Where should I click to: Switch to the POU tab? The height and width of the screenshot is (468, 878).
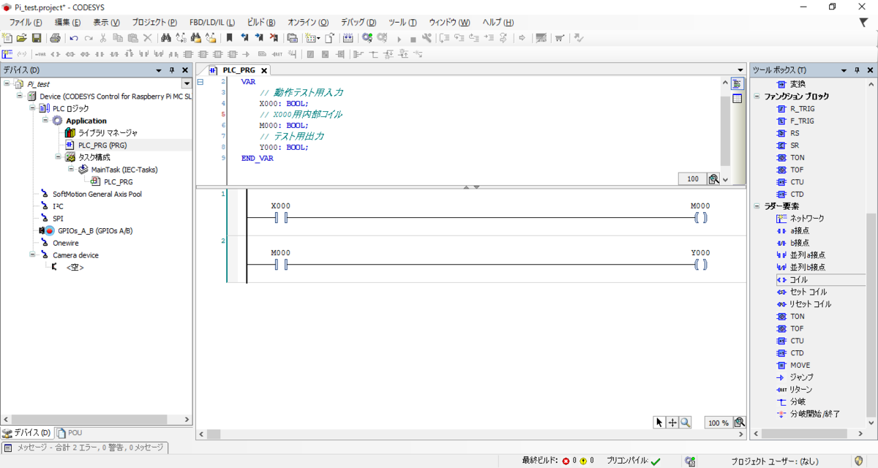tap(70, 433)
